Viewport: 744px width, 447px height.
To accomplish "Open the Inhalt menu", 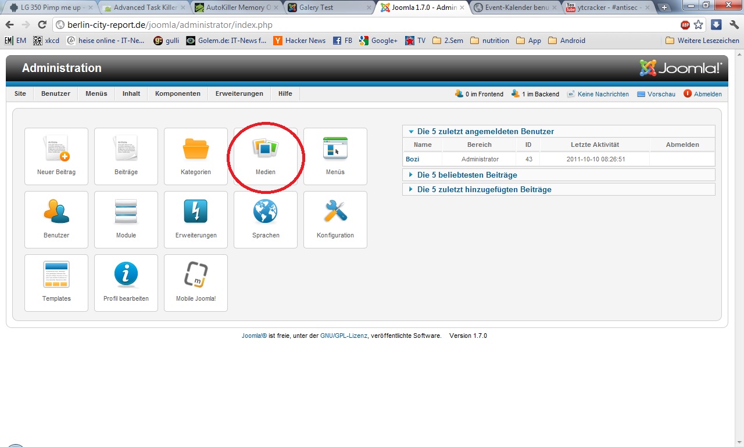I will [131, 93].
